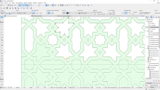Open the structure material dropdown
This screenshot has width=160, height=90.
[x=72, y=13]
